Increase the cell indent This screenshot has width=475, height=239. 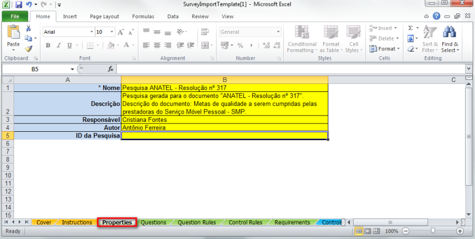pyautogui.click(x=191, y=45)
